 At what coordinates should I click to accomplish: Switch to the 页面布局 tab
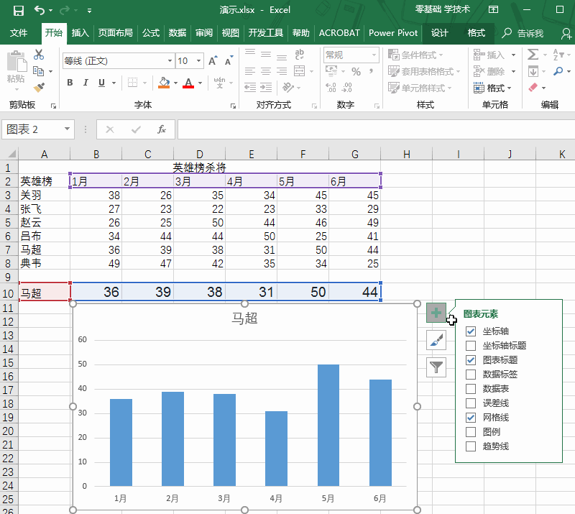coord(115,33)
